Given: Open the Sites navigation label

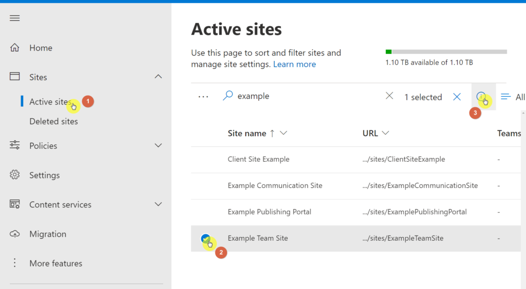Looking at the screenshot, I should pos(38,77).
